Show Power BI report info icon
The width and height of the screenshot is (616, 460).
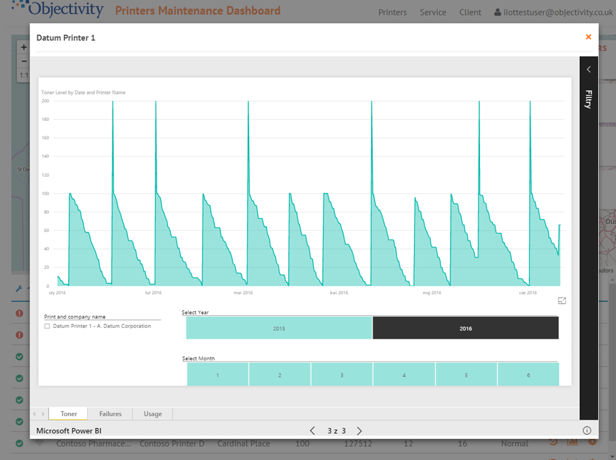click(587, 431)
